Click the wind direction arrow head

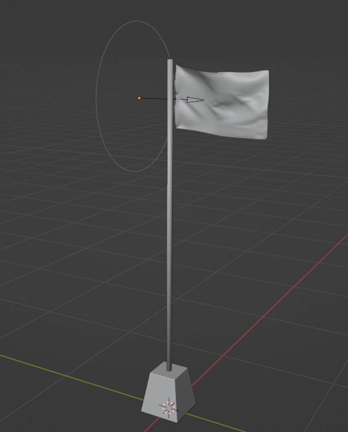[x=195, y=100]
